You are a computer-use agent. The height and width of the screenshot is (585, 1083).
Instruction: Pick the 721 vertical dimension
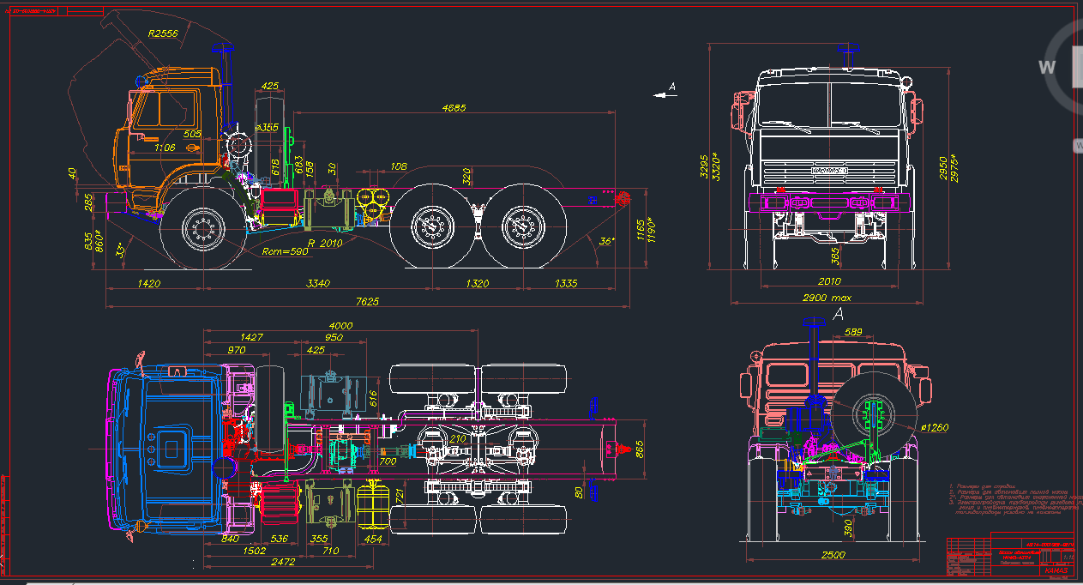point(400,495)
